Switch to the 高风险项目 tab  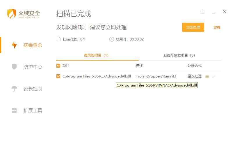tap(96, 55)
